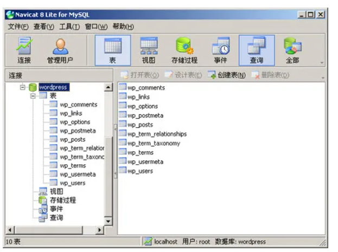The height and width of the screenshot is (252, 338).
Task: Select wp_posts in the left tree
Action: coord(73,139)
